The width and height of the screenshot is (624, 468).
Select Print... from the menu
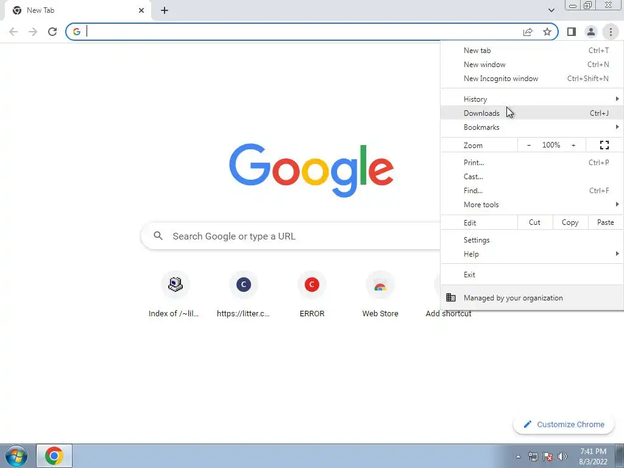point(532,162)
